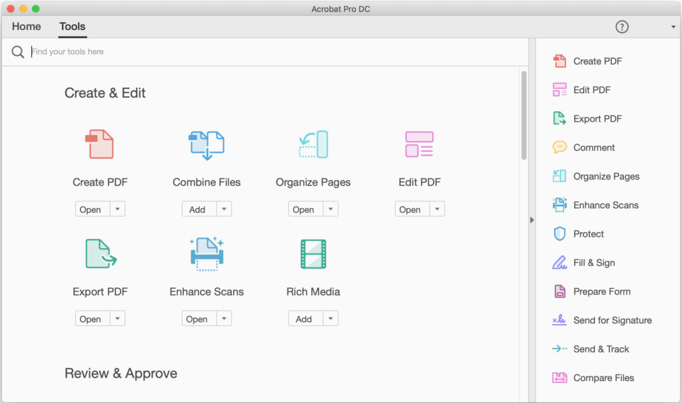
Task: Click the Enhance Scans icon in main panel
Action: click(207, 253)
